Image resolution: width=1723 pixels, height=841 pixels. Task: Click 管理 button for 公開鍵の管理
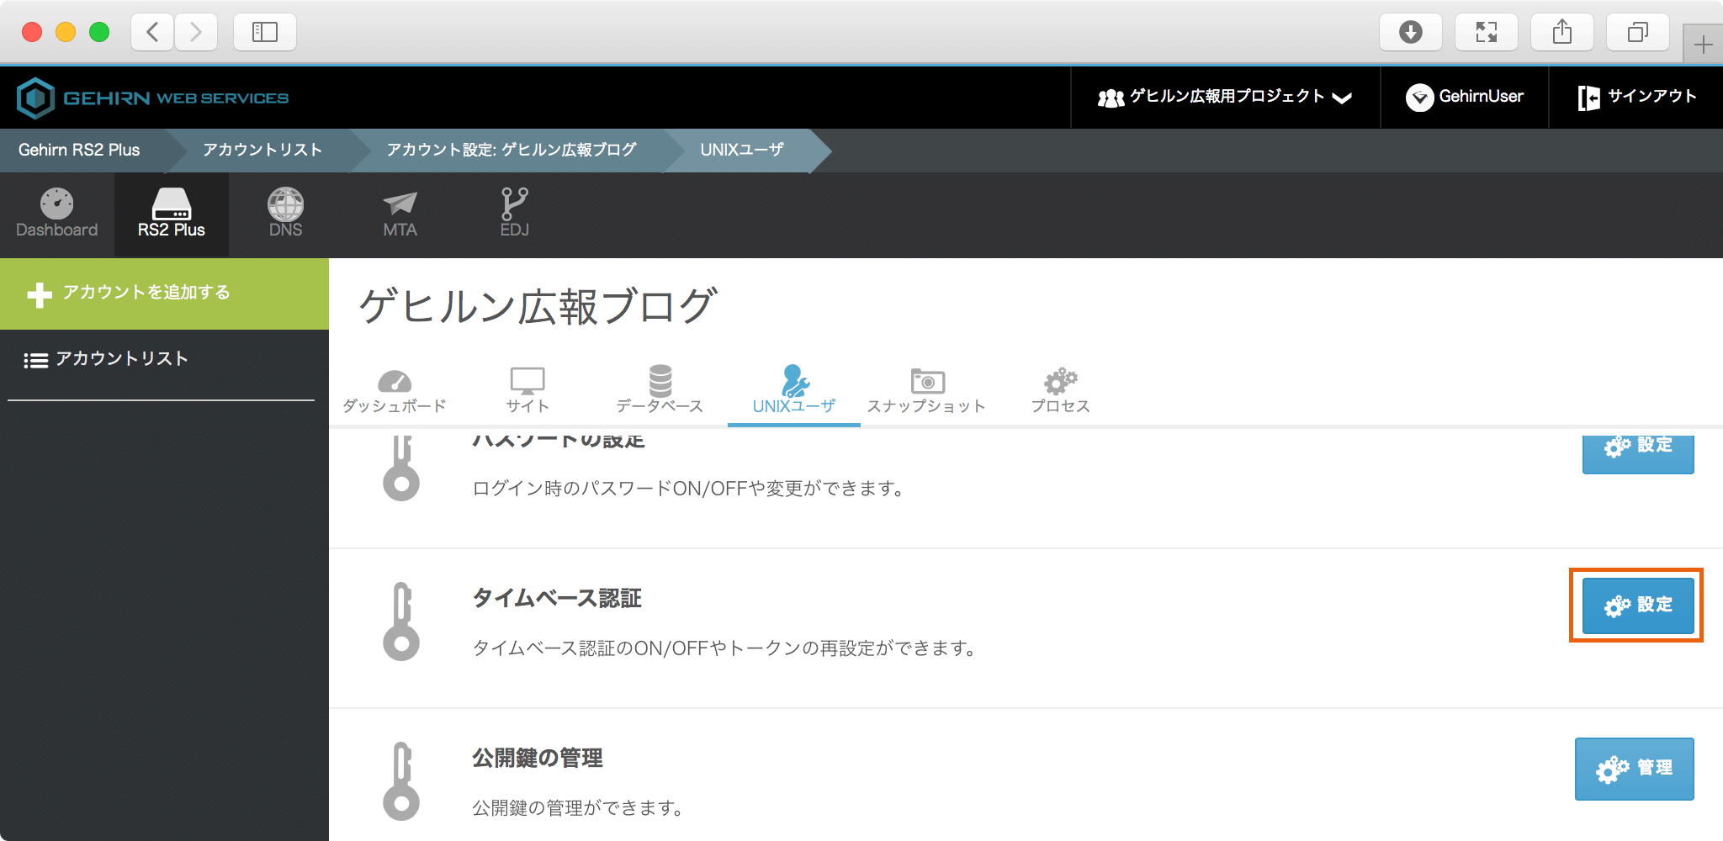(x=1634, y=769)
